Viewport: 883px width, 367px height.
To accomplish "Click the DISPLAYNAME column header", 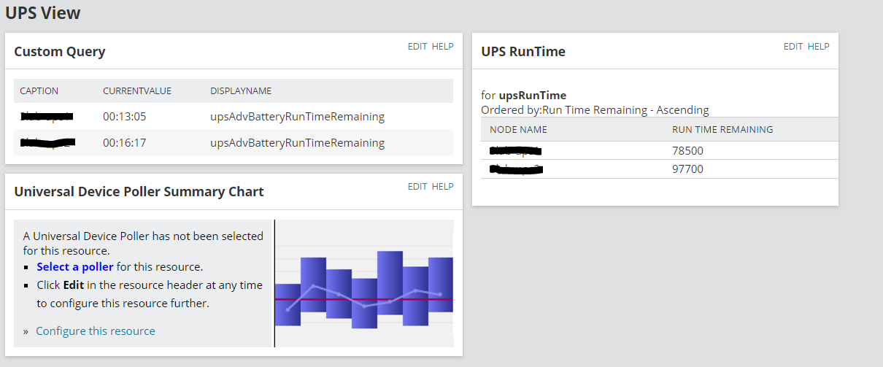I will pos(241,91).
